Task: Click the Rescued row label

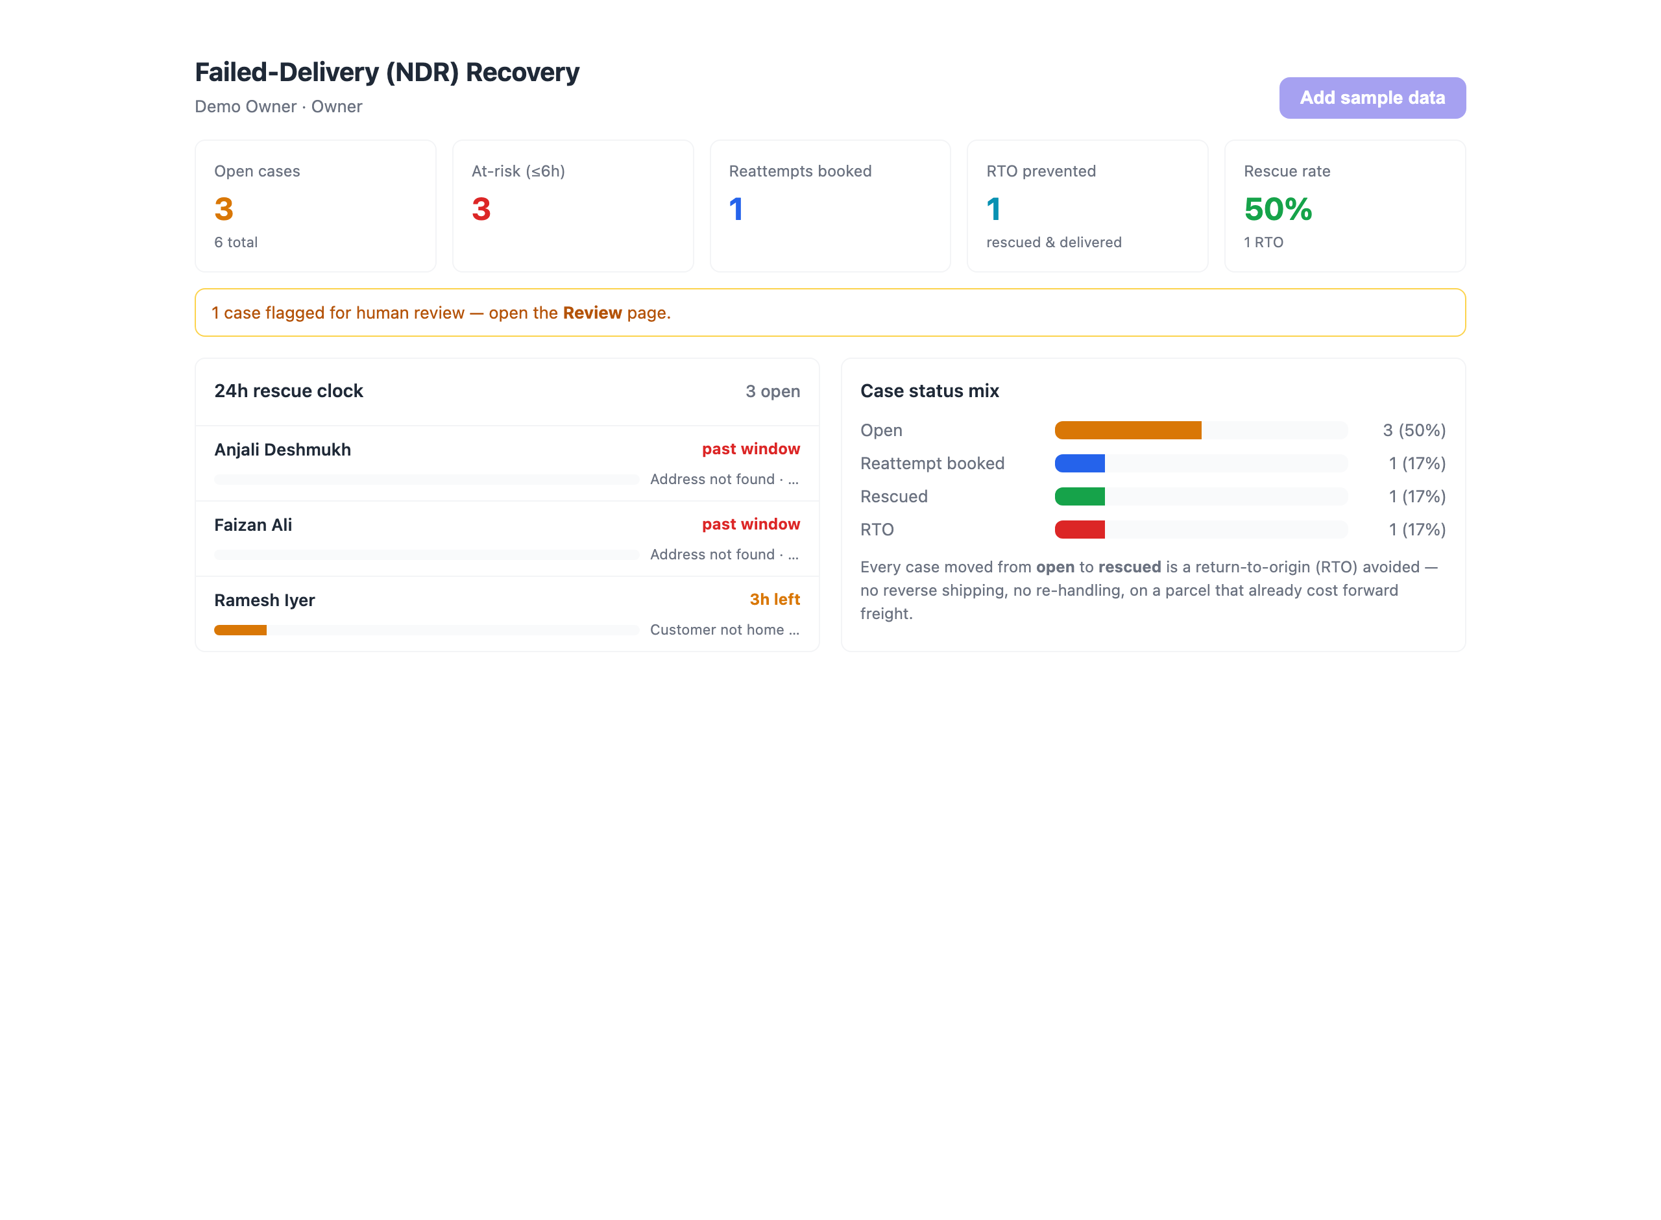Action: (893, 496)
